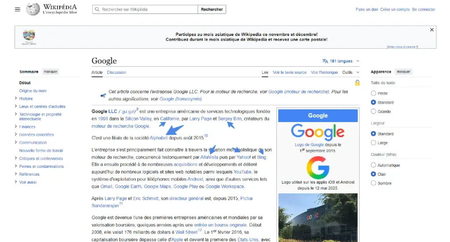
Task: Click the Rechercher button
Action: click(x=212, y=9)
